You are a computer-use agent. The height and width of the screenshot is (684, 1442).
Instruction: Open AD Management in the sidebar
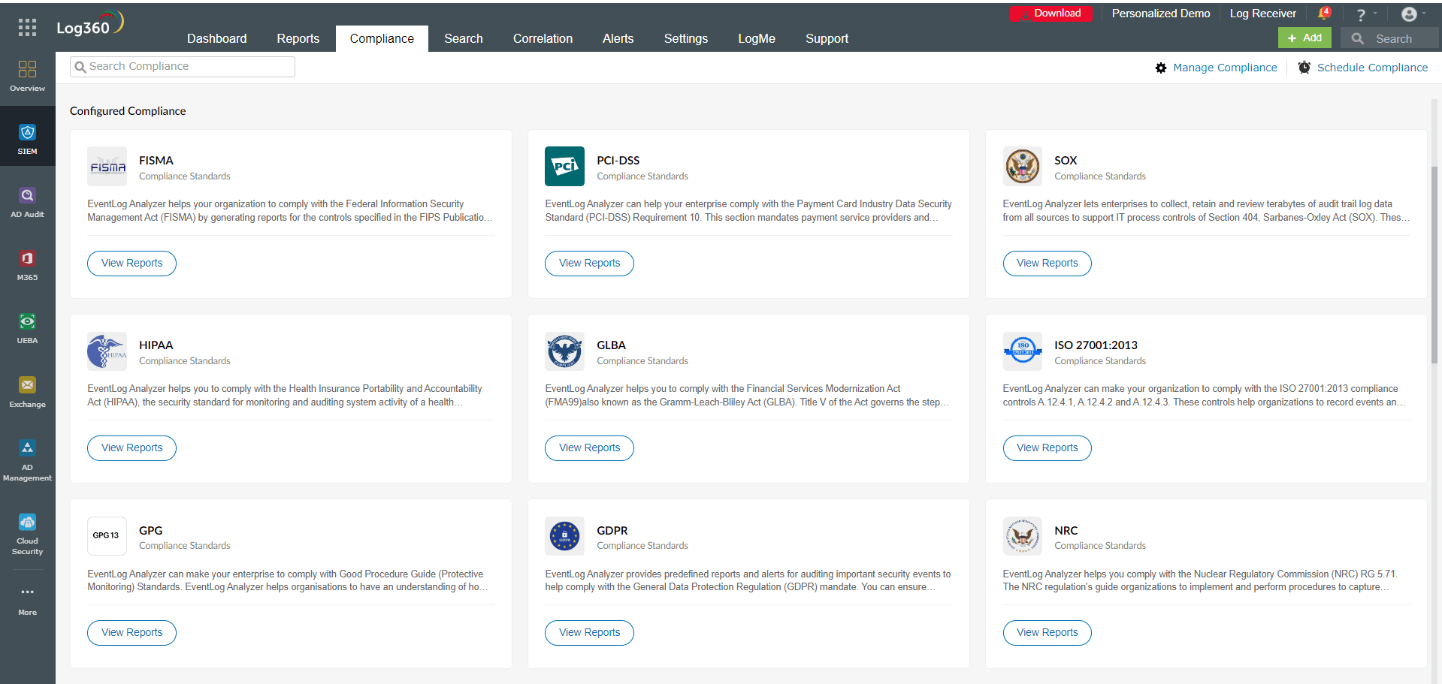click(27, 460)
